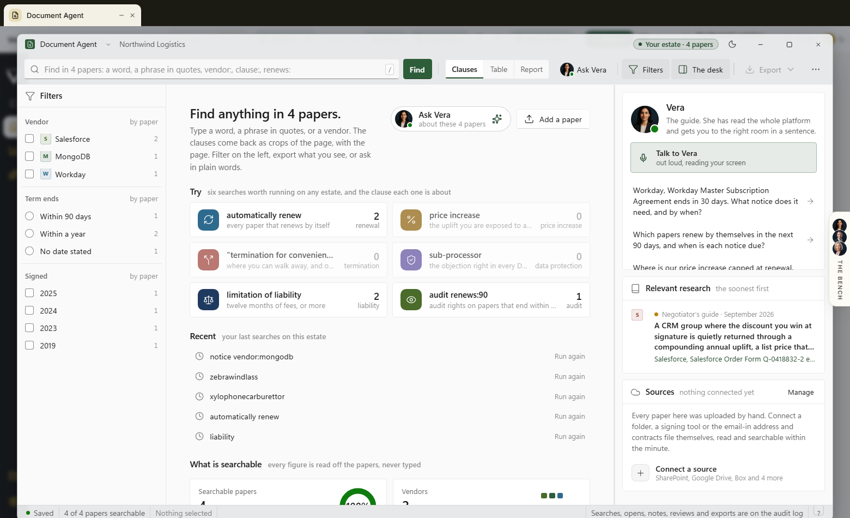Check the 2025 signed year checkbox
The width and height of the screenshot is (850, 518).
click(29, 293)
